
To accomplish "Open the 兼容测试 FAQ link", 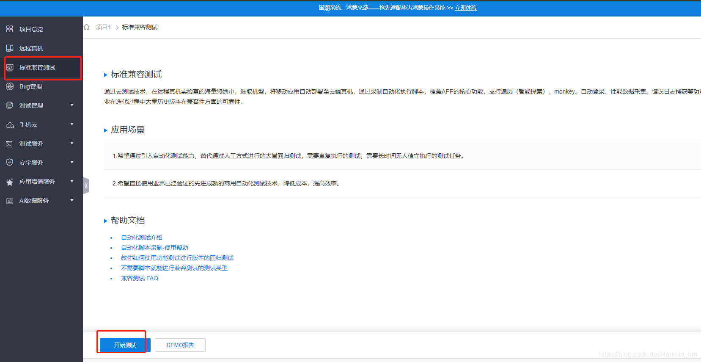I will pyautogui.click(x=140, y=278).
